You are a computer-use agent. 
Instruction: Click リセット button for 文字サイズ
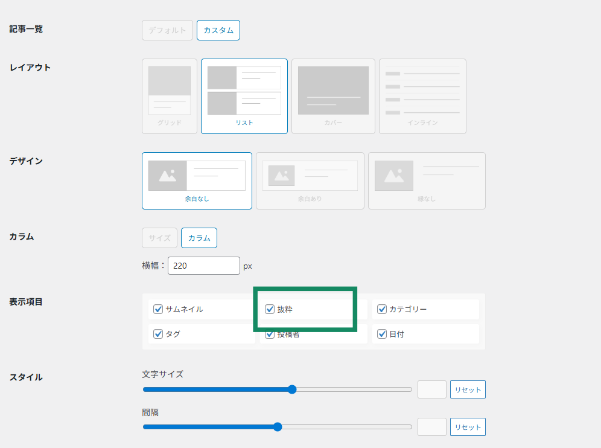pos(468,389)
